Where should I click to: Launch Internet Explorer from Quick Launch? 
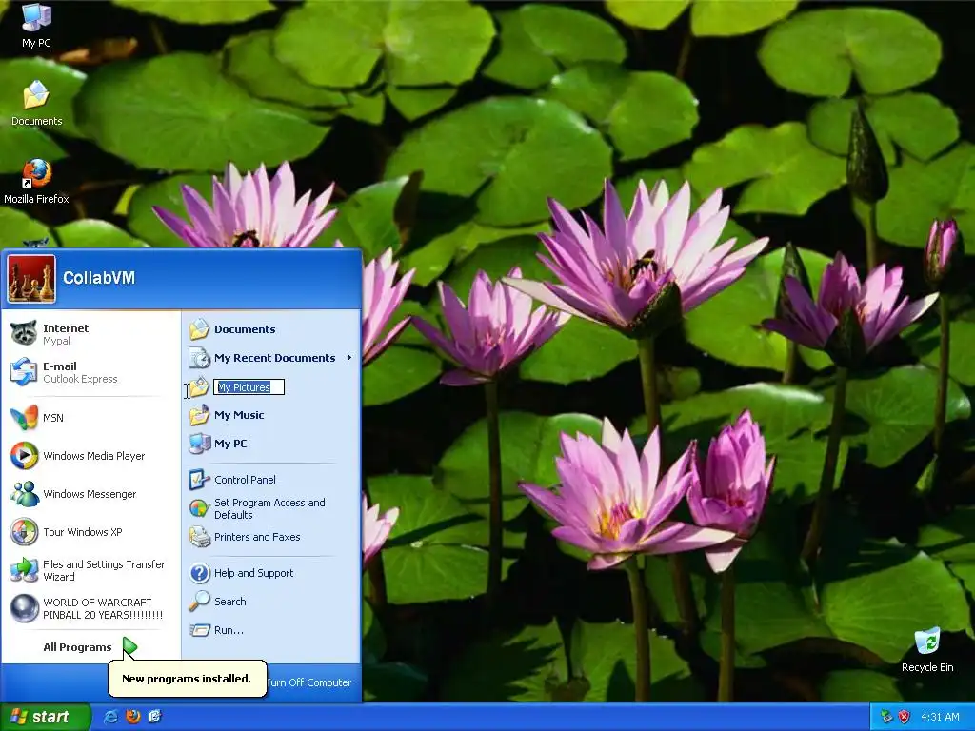(x=111, y=717)
